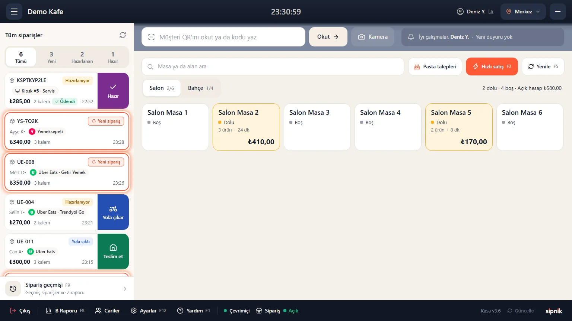Open the hamburger menu next to Demo Kafe
This screenshot has height=321, width=572.
pos(14,12)
